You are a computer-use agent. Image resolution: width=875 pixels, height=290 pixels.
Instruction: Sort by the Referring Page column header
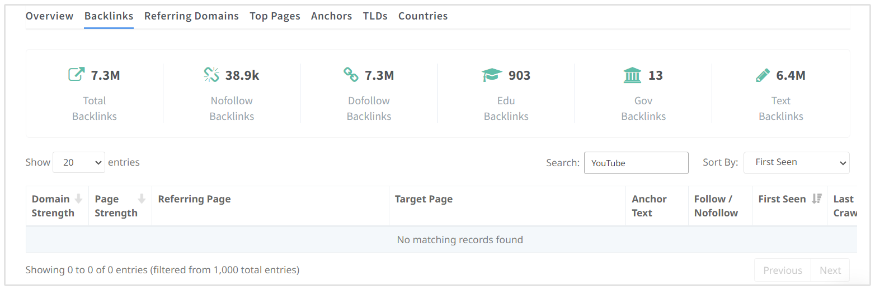(195, 199)
